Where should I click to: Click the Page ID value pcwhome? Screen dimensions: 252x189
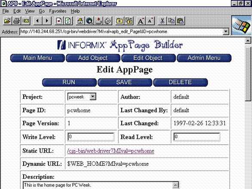pos(79,110)
